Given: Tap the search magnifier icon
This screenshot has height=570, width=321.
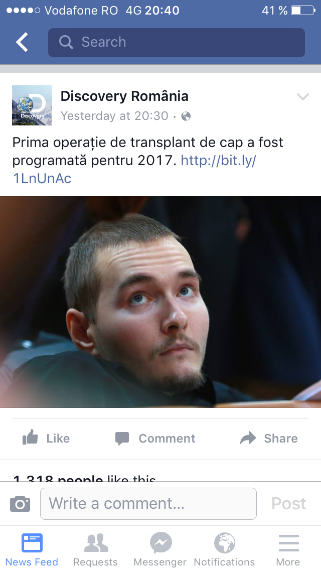Looking at the screenshot, I should [66, 42].
